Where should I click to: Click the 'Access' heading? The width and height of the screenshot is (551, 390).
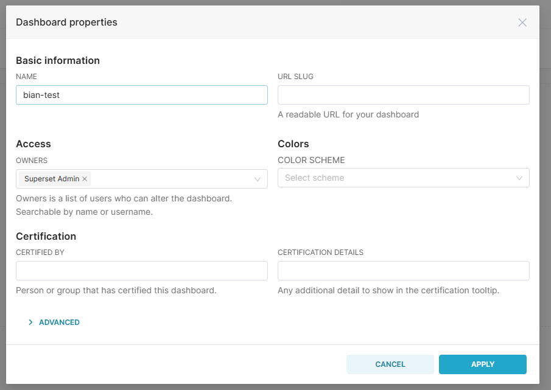pos(33,144)
